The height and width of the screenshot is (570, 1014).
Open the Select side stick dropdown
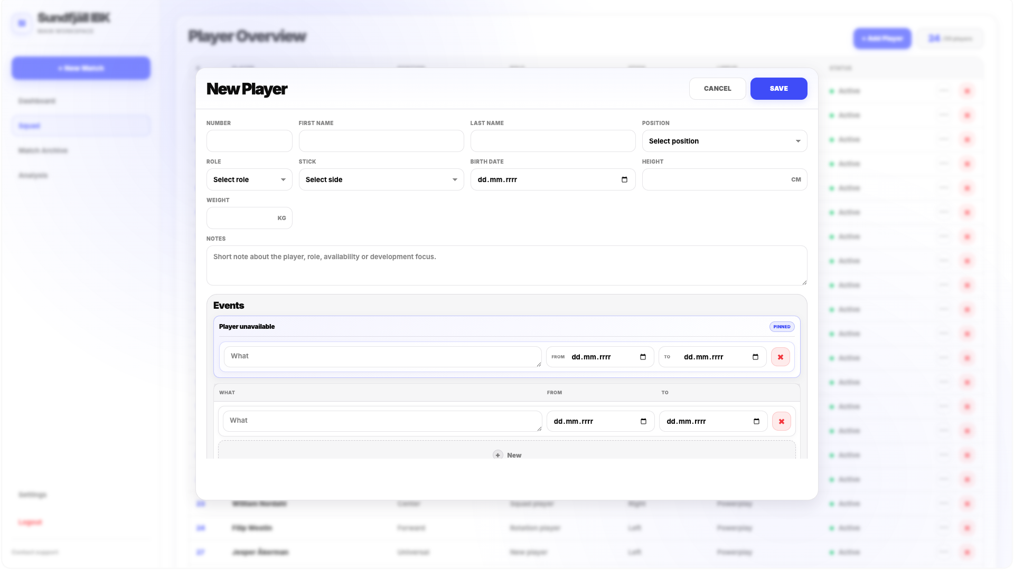click(381, 179)
